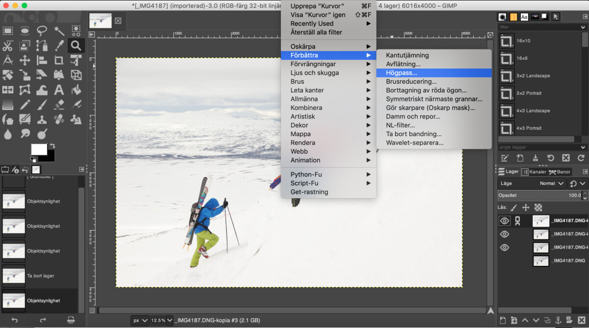Choose Brusreducering... from Förbättra submenu
Image resolution: width=589 pixels, height=328 pixels.
pos(434,82)
